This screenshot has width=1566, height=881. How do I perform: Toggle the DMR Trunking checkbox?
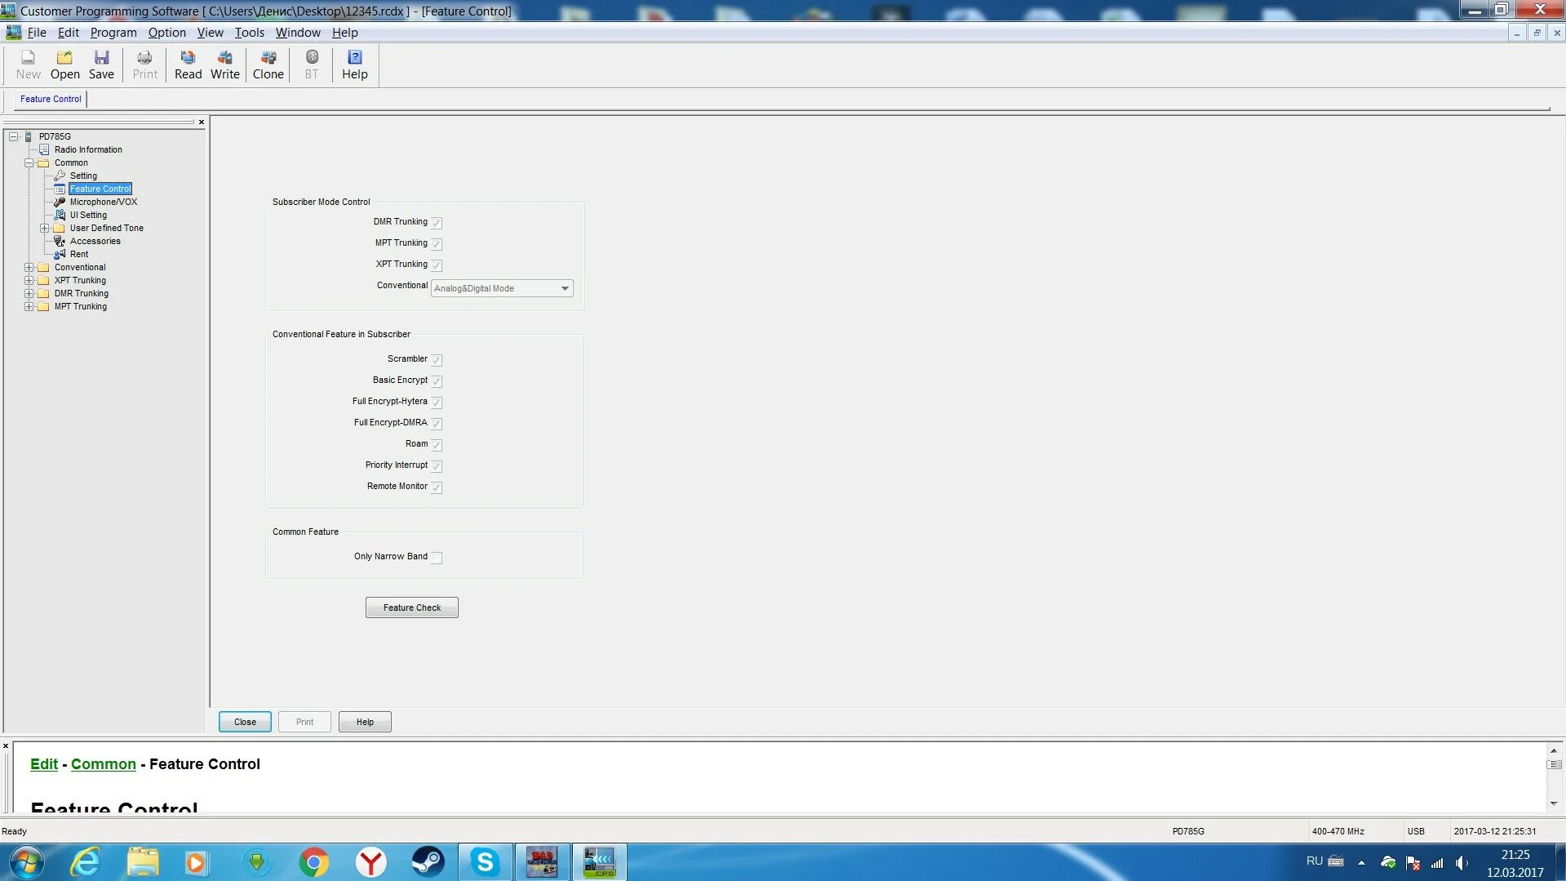click(437, 223)
